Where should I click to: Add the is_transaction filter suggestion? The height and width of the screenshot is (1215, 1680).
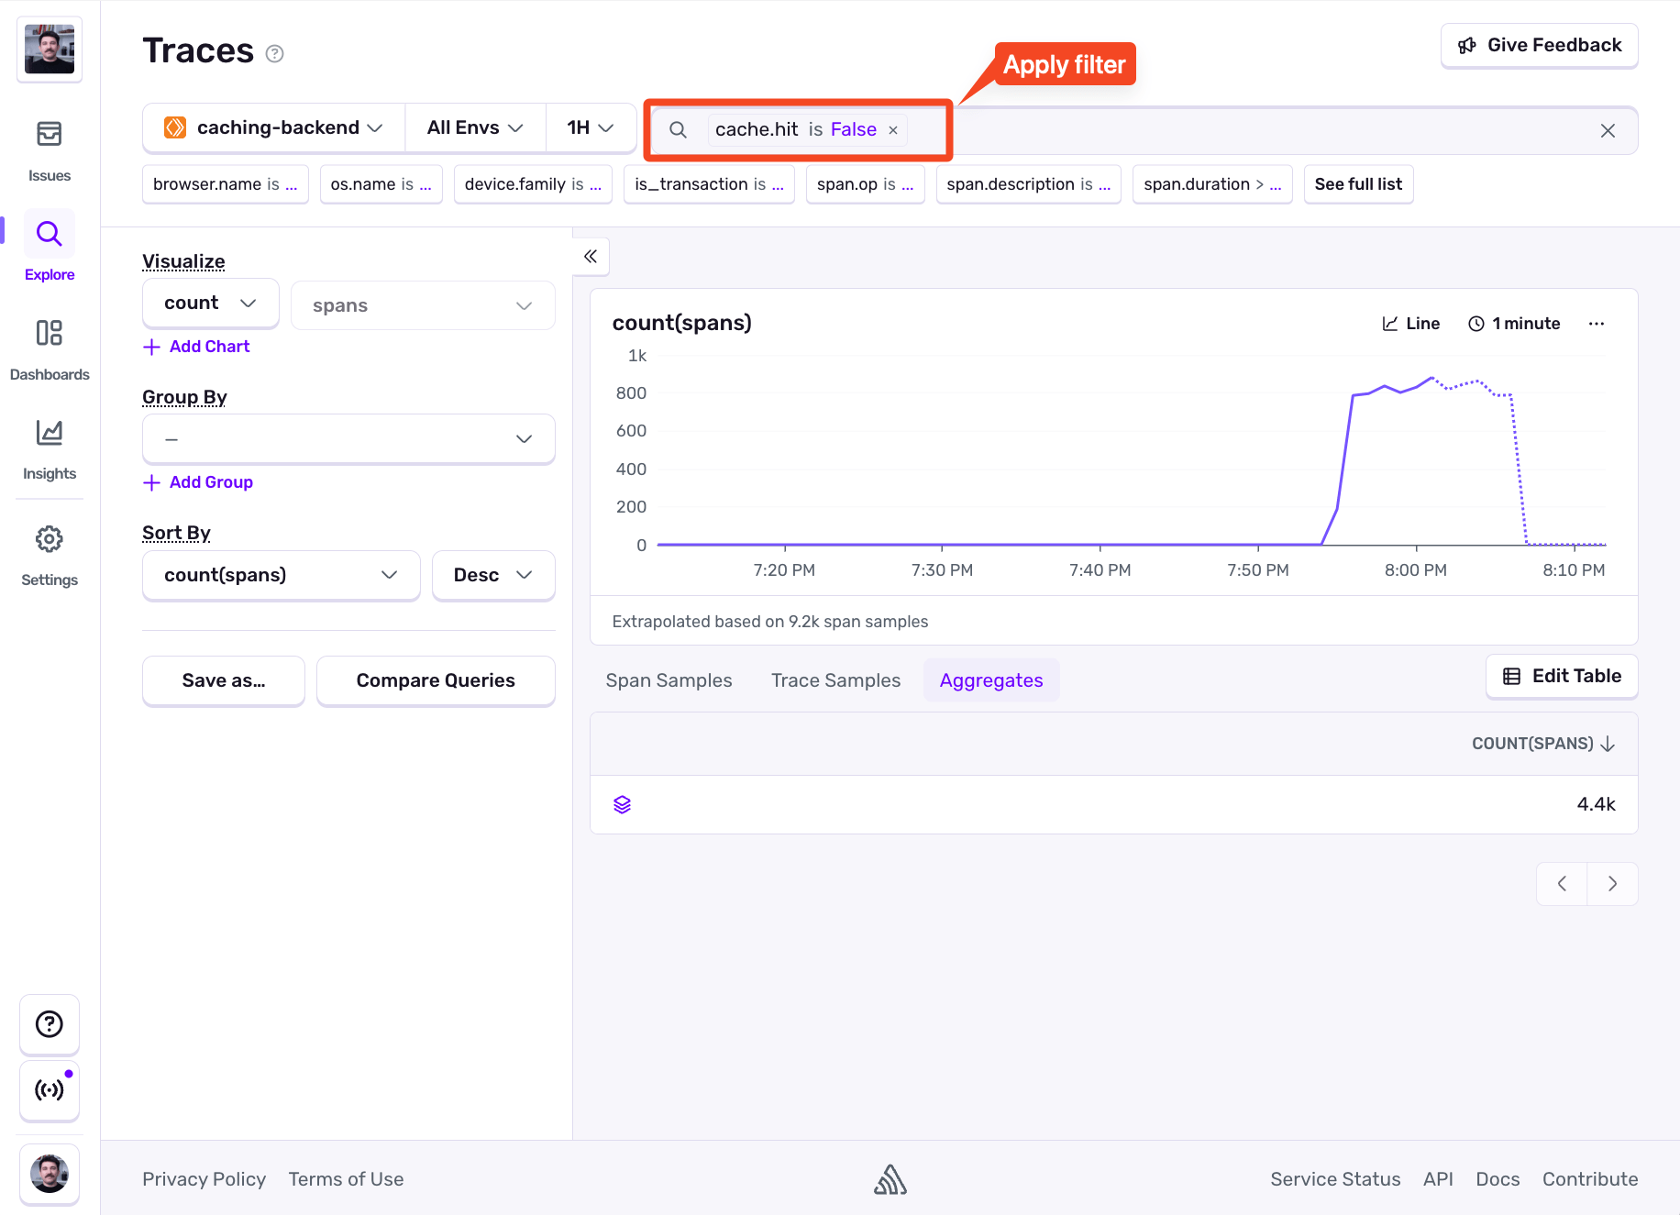click(709, 184)
